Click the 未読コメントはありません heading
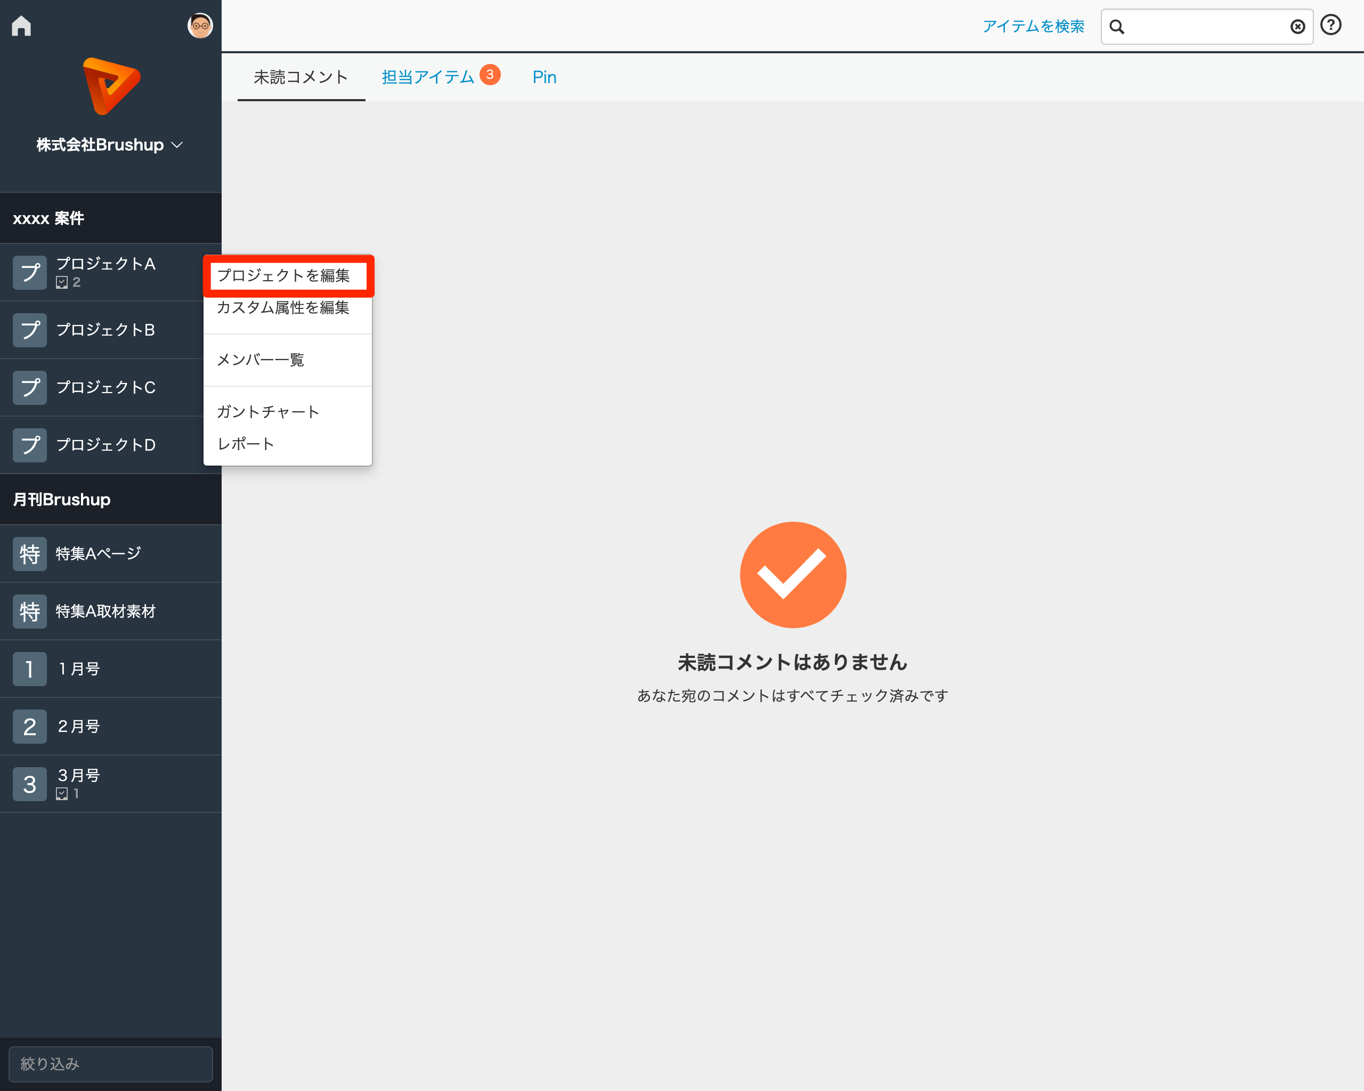The height and width of the screenshot is (1091, 1364). coord(792,662)
